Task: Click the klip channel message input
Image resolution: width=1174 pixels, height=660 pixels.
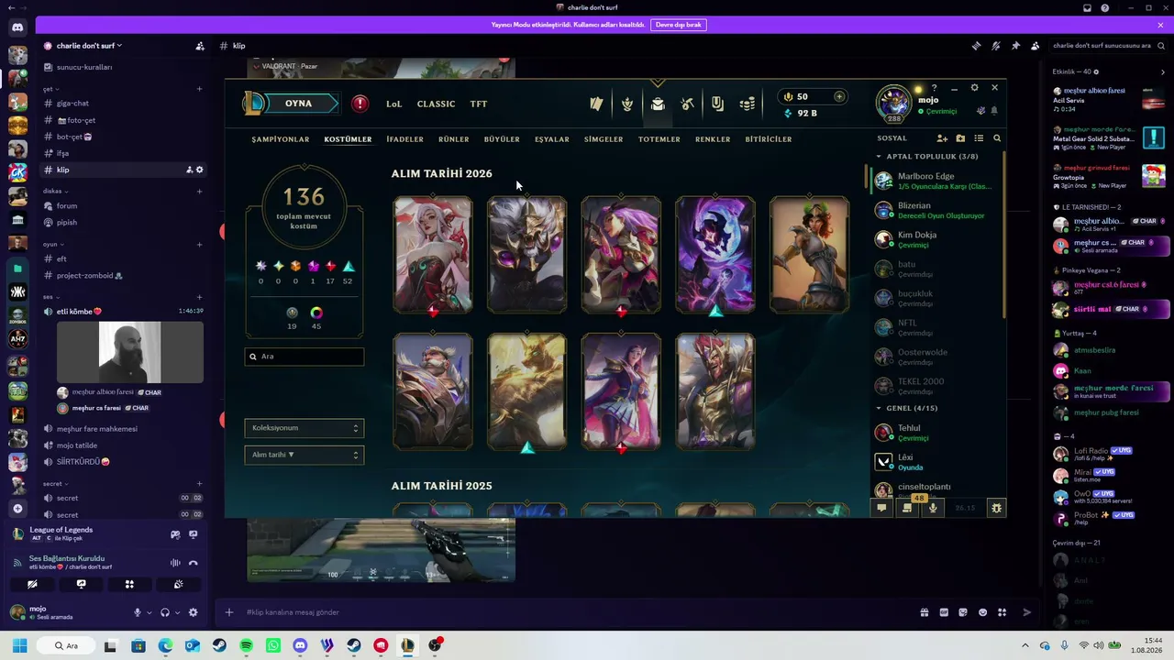Action: click(x=578, y=612)
